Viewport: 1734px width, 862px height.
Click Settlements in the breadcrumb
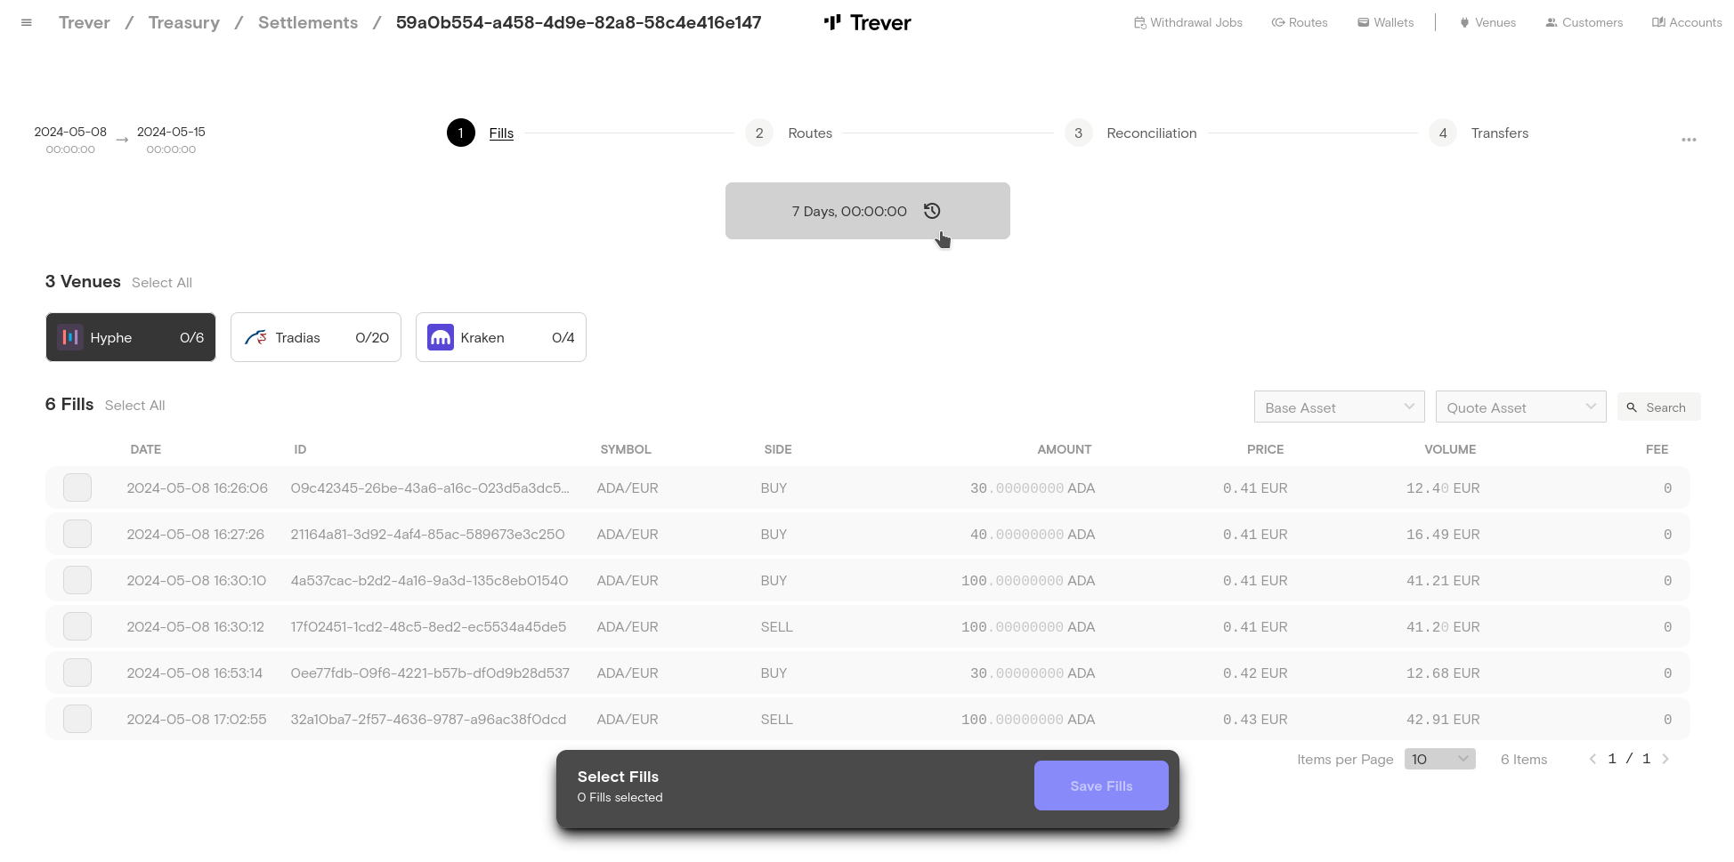tap(308, 23)
